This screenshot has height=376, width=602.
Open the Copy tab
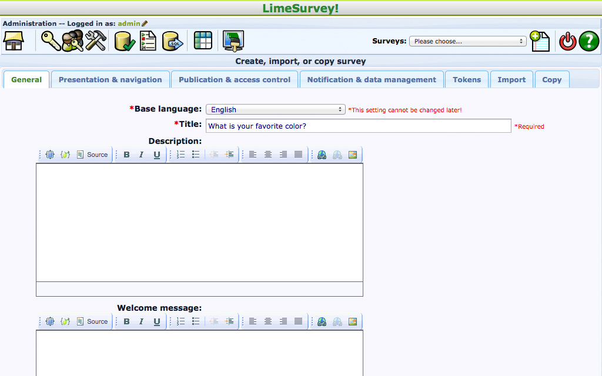click(552, 79)
